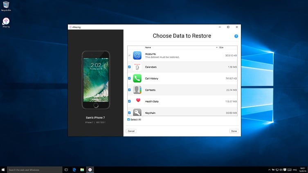This screenshot has height=173, width=308.
Task: Click the green Call History phone icon
Action: [x=137, y=79]
